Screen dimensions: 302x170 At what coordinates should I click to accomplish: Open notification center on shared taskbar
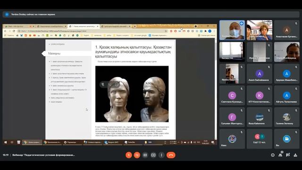coord(213,142)
